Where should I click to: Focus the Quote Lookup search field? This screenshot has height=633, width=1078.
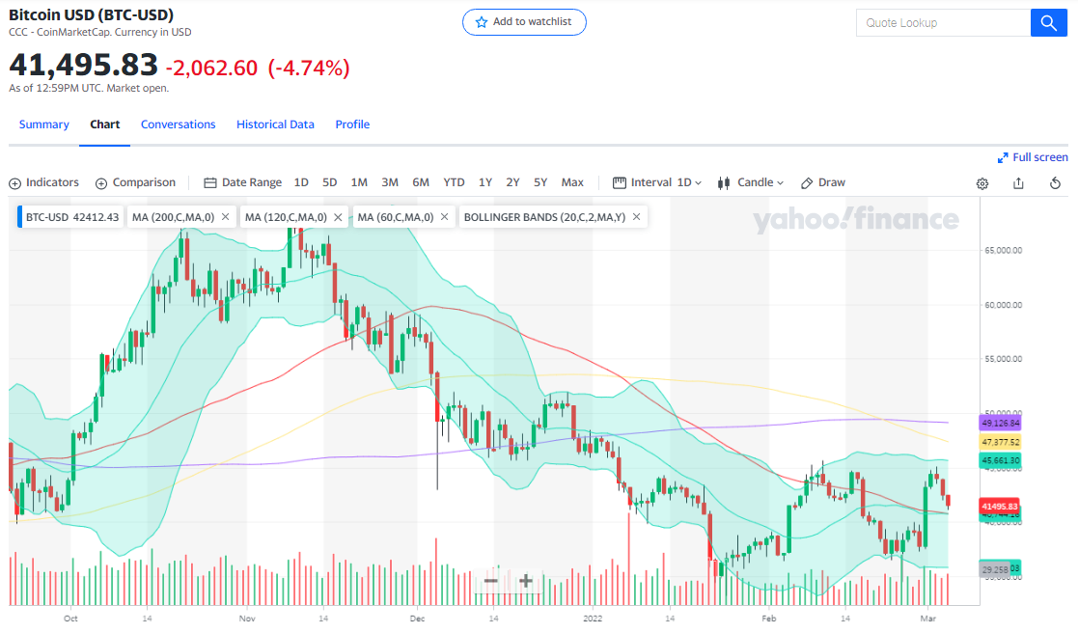[x=943, y=23]
